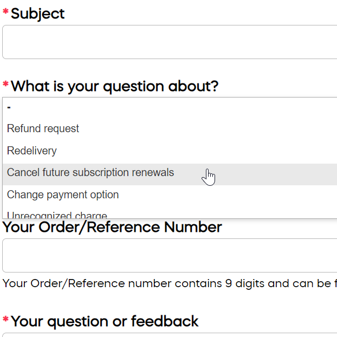The width and height of the screenshot is (337, 337).
Task: Click the 'Your Order/Reference Number' heading label
Action: [x=112, y=227]
